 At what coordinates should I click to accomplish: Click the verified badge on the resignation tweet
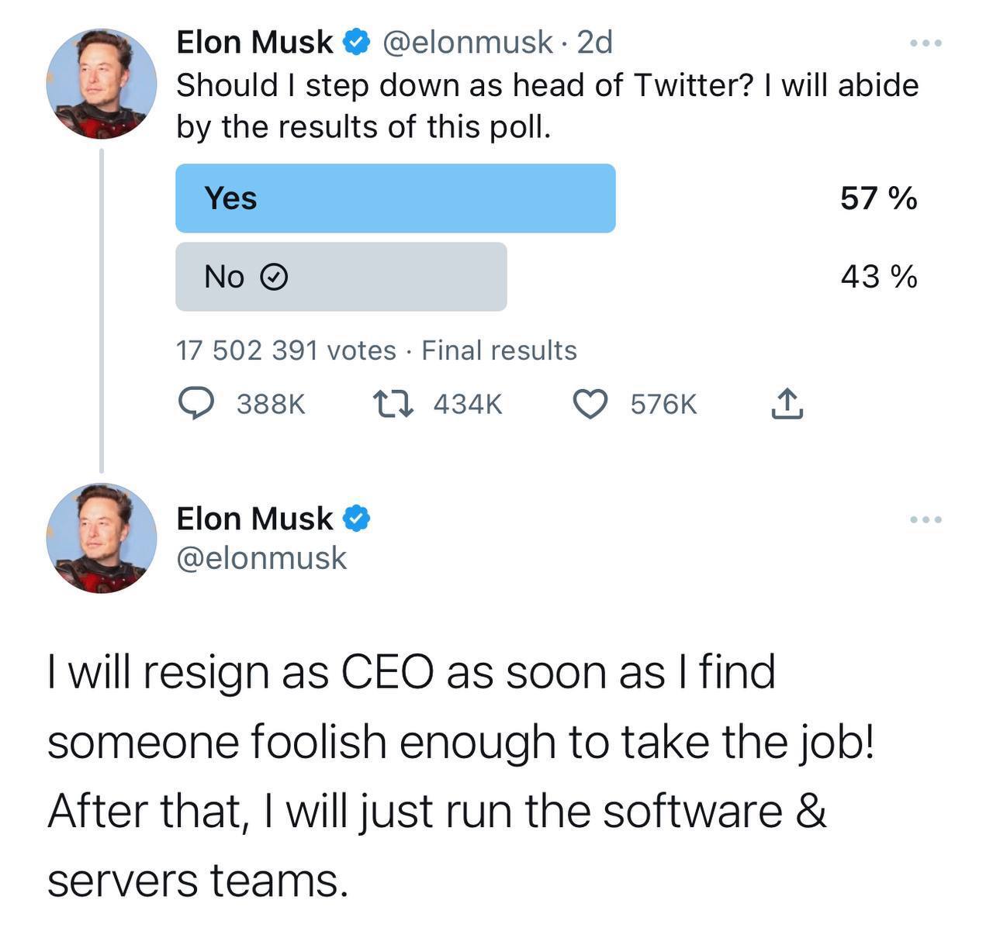357,518
